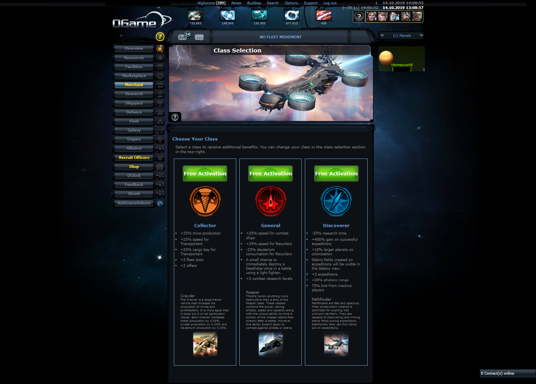Activate the Collector class for free

(x=205, y=174)
